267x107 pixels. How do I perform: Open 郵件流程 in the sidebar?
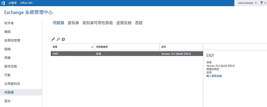[x=11, y=67]
